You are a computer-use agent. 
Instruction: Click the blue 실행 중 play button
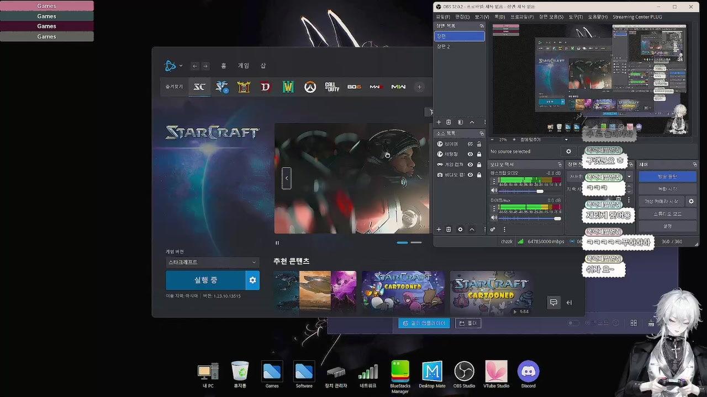click(205, 280)
